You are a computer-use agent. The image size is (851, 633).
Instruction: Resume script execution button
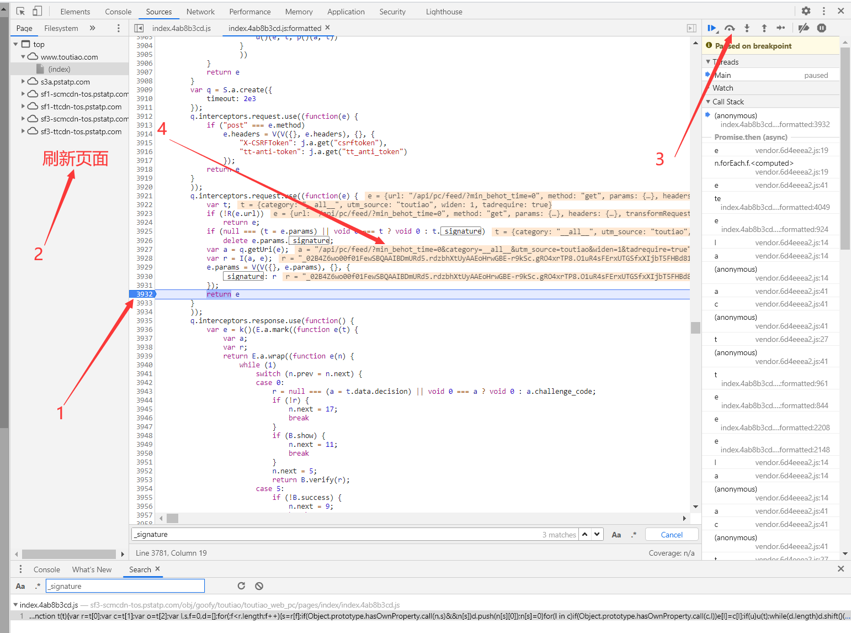(x=712, y=28)
